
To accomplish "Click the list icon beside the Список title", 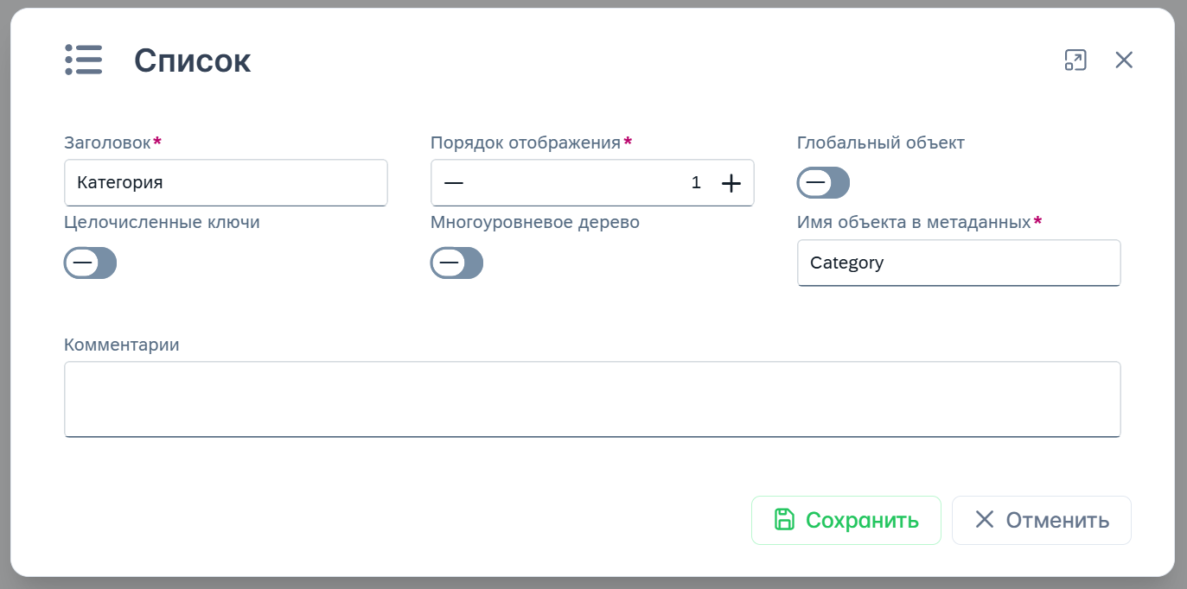I will pos(84,60).
